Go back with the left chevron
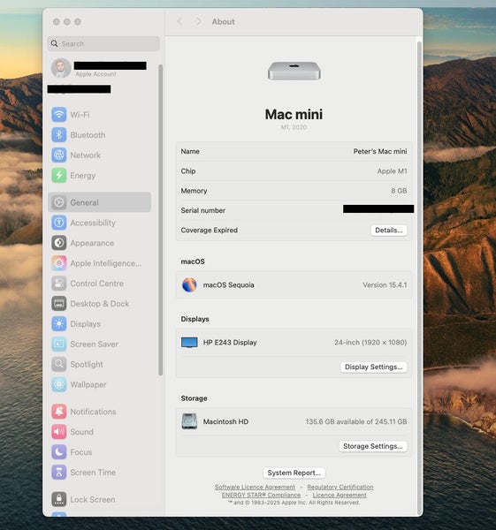Screen dimensions: 496x530 click(179, 21)
